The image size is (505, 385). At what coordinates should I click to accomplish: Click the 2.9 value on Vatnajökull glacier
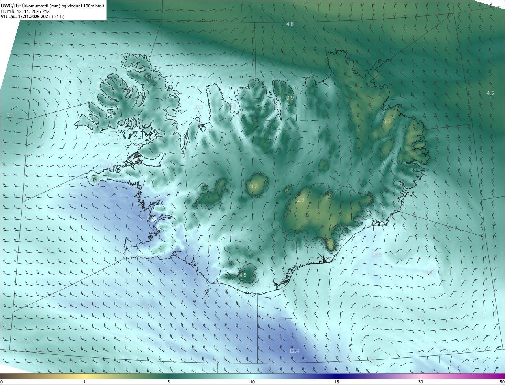[301, 200]
